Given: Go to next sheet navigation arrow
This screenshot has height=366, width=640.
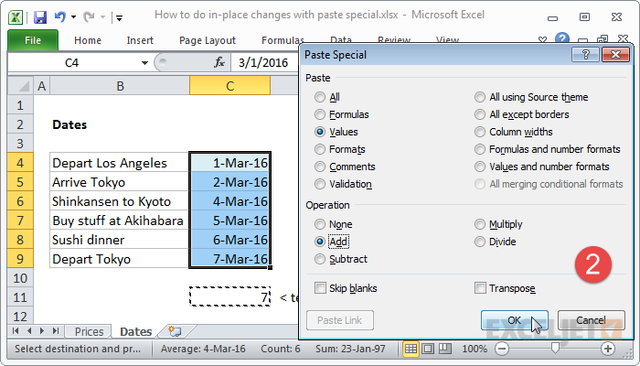Looking at the screenshot, I should point(42,331).
